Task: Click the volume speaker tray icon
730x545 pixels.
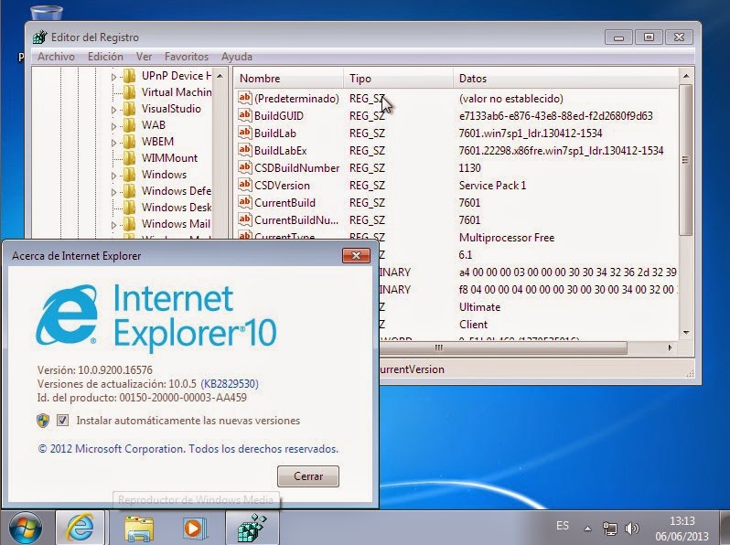Action: tap(632, 529)
